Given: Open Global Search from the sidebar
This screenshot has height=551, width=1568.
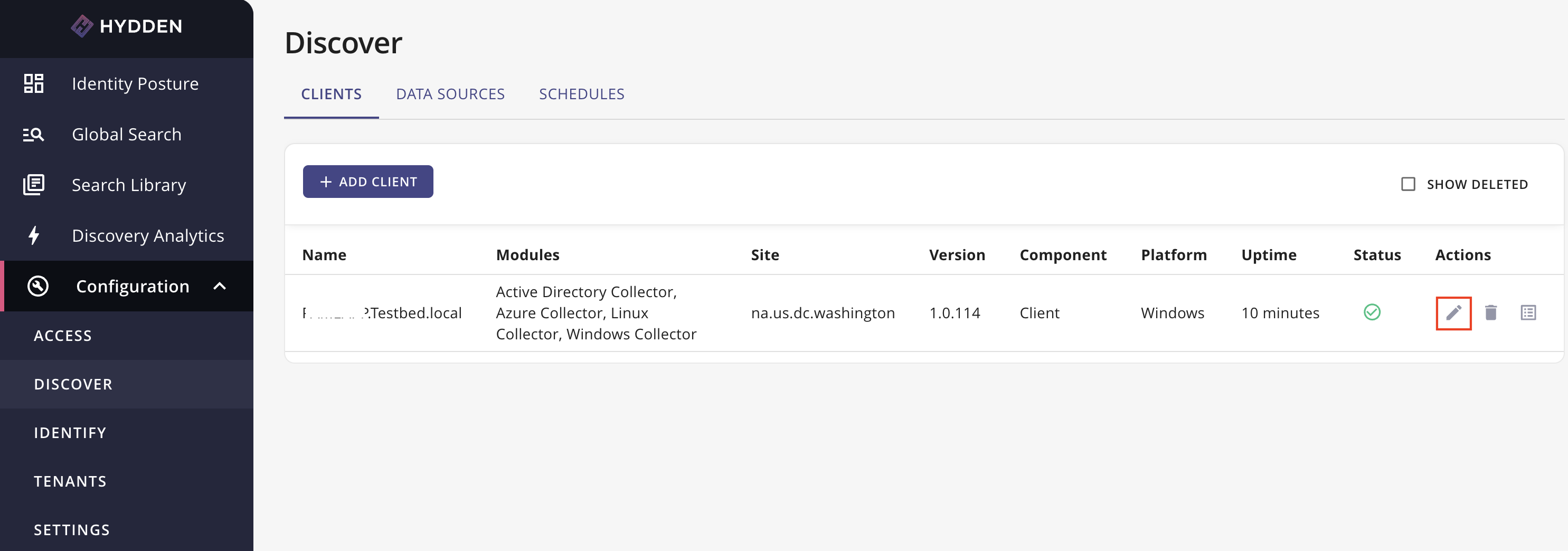Looking at the screenshot, I should (x=33, y=134).
